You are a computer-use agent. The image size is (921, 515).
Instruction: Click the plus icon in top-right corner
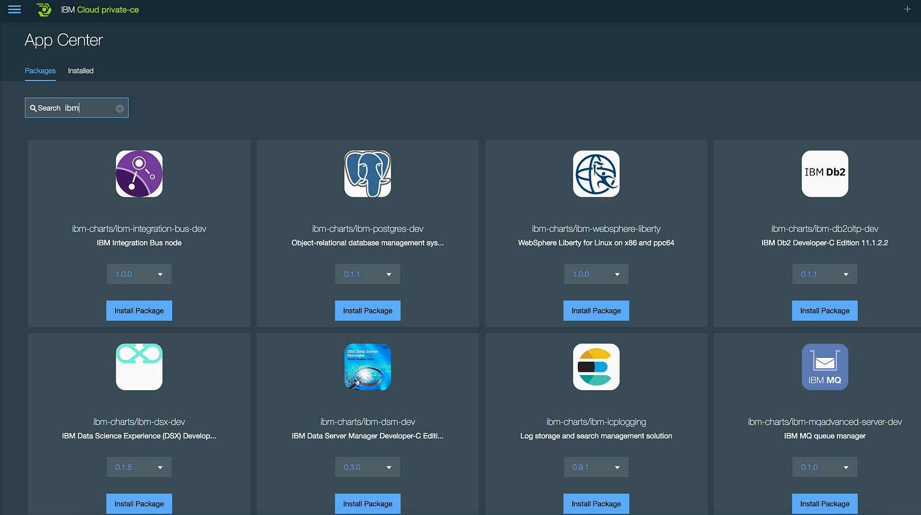[907, 9]
